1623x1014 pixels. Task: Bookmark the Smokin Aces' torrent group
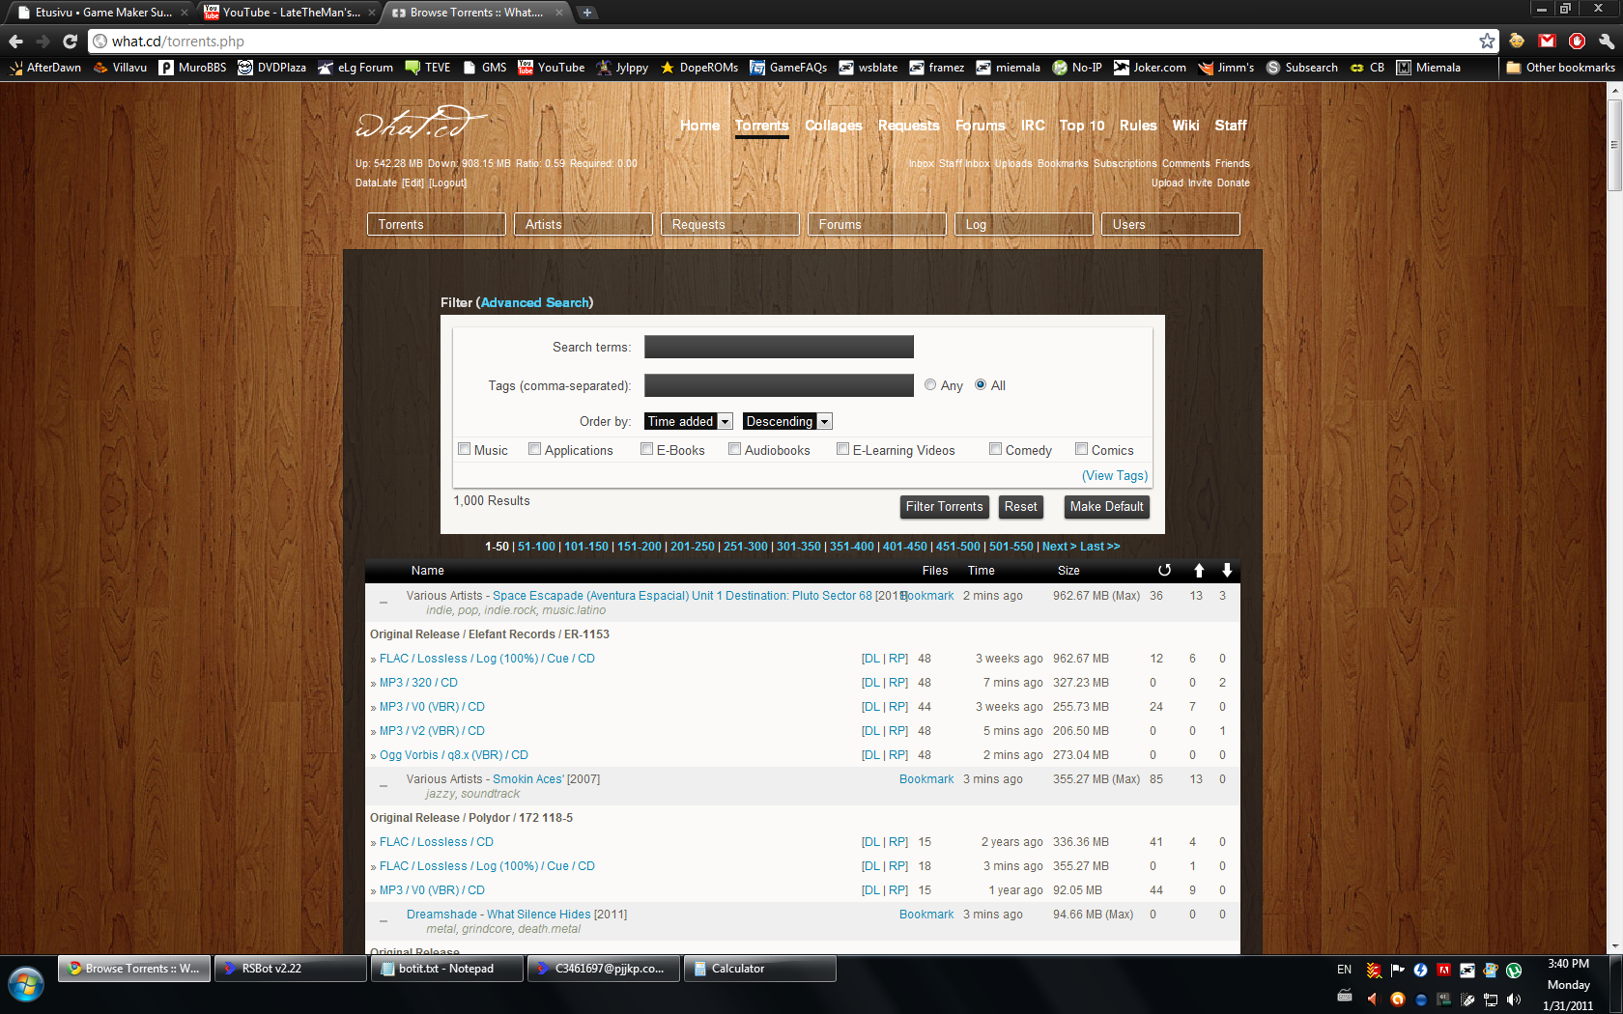[925, 779]
